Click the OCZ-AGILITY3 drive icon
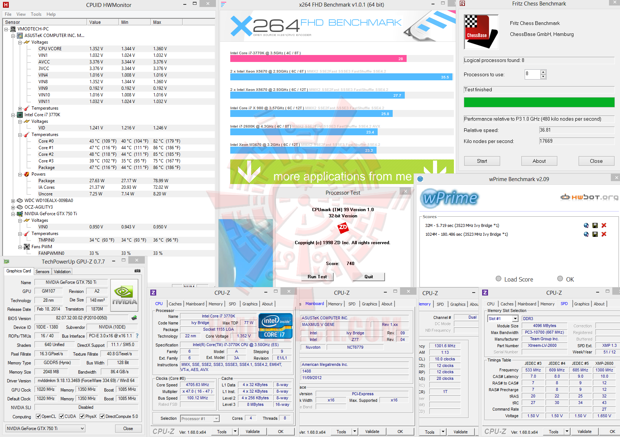The image size is (620, 437). (x=20, y=207)
